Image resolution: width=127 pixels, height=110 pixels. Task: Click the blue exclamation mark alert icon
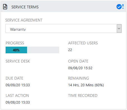click(x=123, y=7)
